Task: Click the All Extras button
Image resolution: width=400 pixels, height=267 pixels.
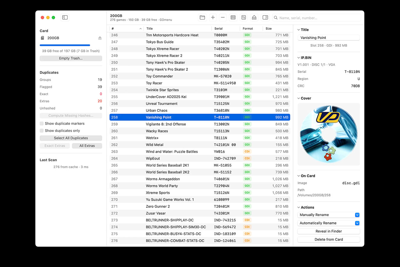Action: click(87, 146)
